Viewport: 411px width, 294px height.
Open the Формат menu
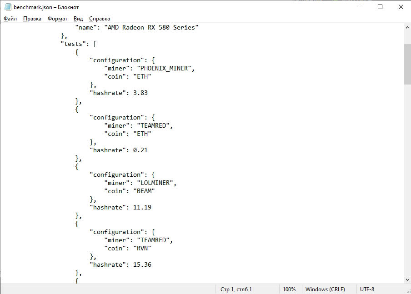(x=57, y=19)
